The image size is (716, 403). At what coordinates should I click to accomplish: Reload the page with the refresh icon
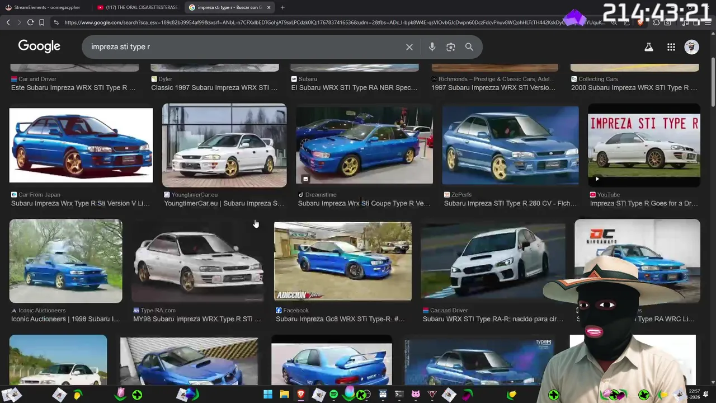(30, 22)
